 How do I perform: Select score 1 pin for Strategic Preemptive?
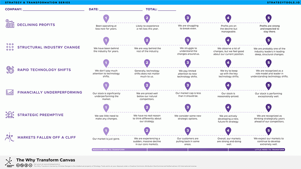click(x=106, y=108)
